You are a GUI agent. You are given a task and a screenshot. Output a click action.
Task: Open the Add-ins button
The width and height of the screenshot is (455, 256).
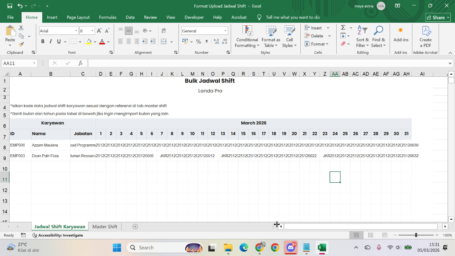[x=401, y=34]
